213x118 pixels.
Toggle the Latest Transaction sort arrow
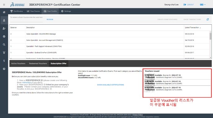tap(200, 27)
